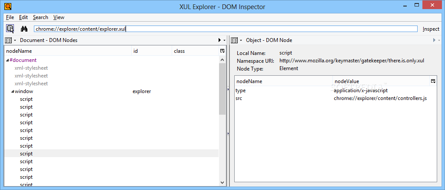Viewport: 445px width, 190px height.
Task: Click DOM tree scrollbar down arrow
Action: (x=222, y=182)
